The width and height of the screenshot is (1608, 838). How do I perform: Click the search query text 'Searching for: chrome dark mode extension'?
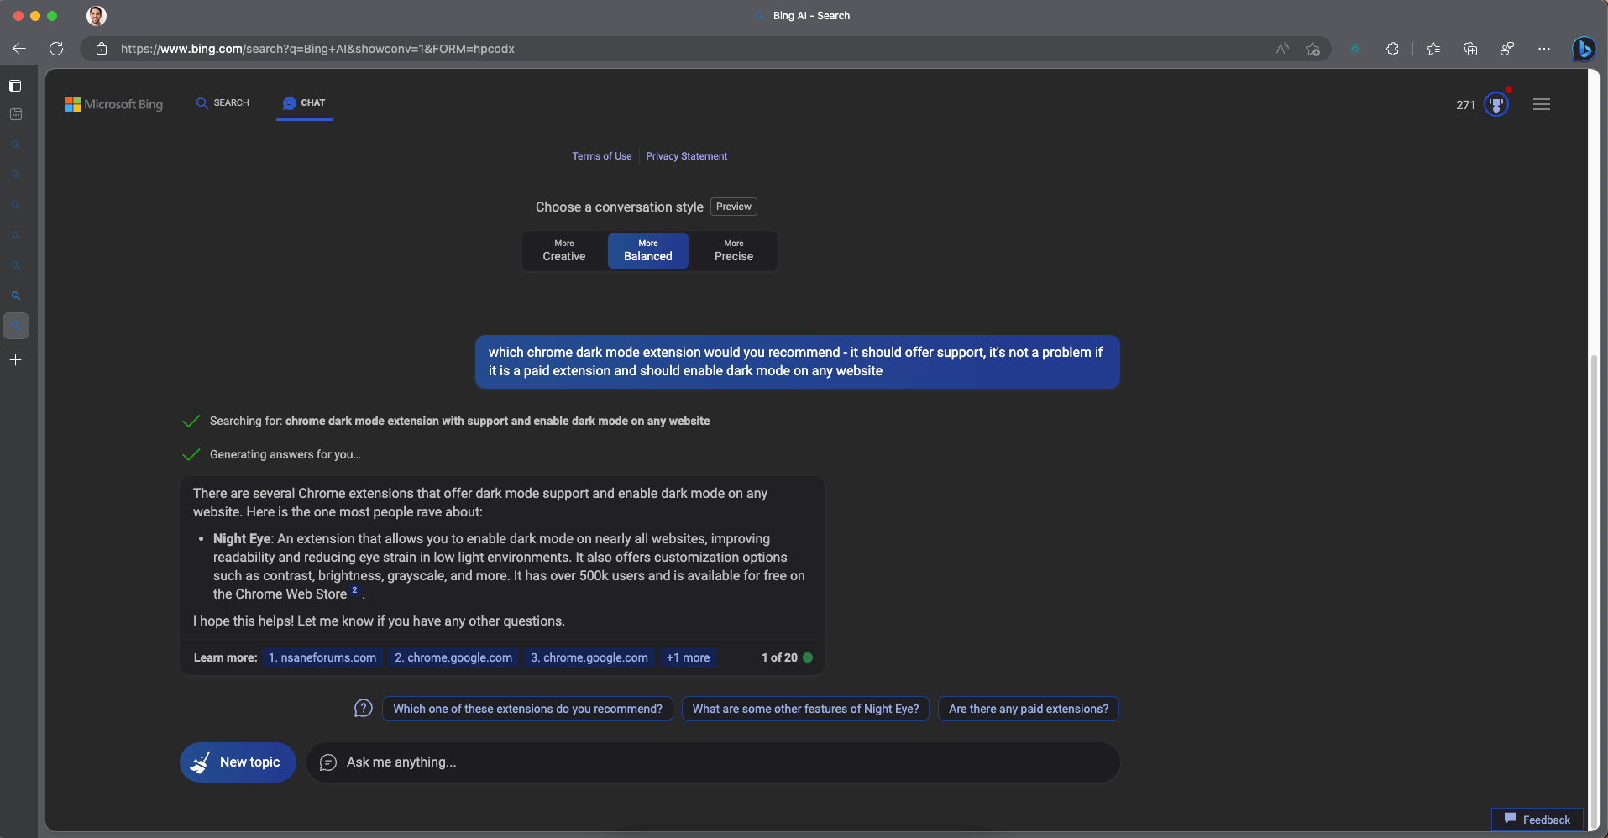[x=459, y=421]
